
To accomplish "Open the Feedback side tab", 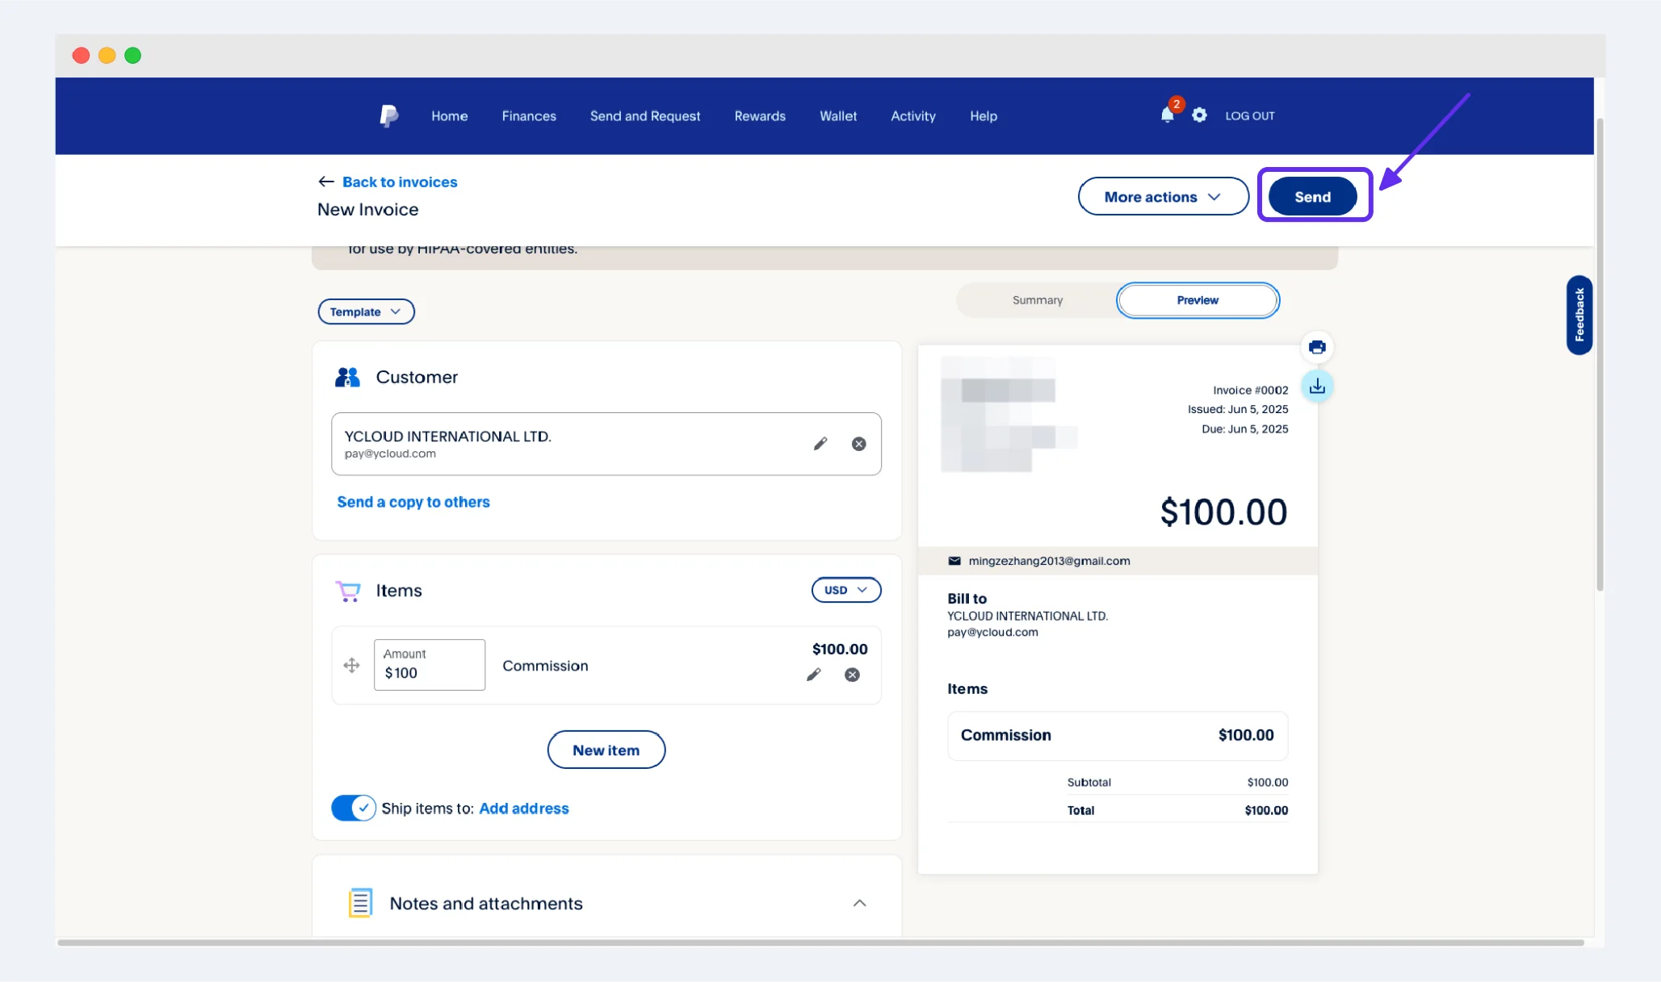I will [1579, 315].
